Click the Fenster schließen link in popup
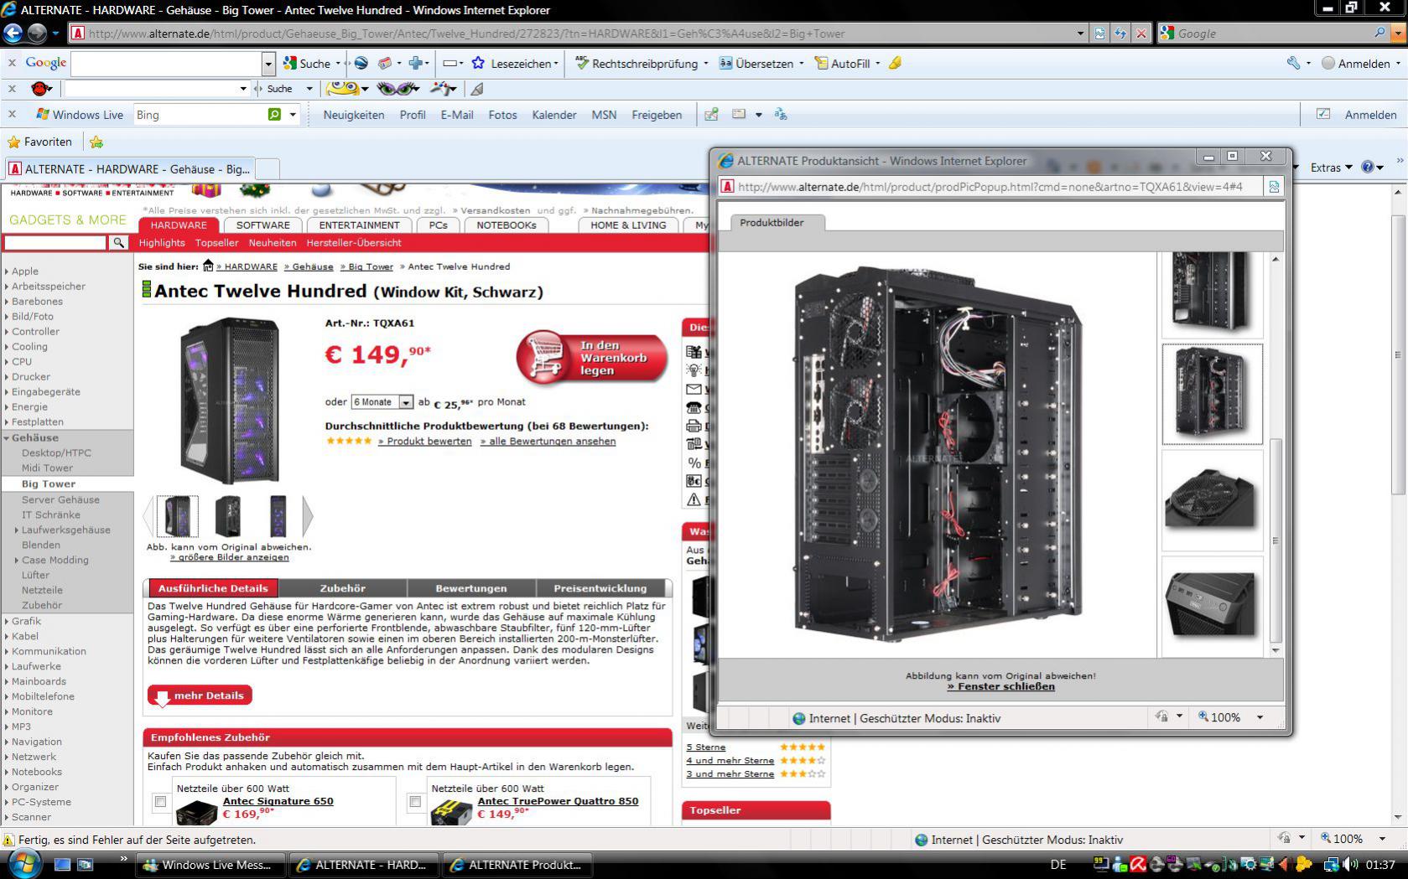 1000,686
